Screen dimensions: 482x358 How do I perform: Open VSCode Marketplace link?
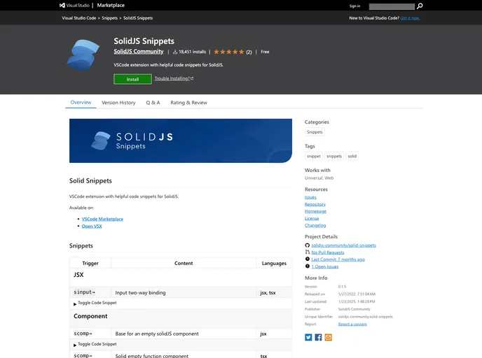click(102, 219)
